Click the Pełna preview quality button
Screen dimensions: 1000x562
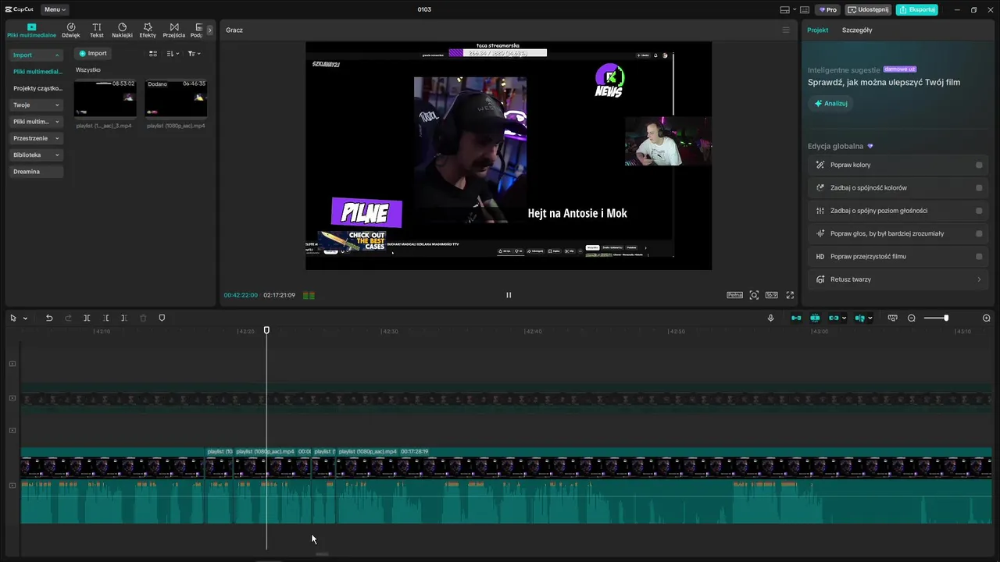point(734,295)
